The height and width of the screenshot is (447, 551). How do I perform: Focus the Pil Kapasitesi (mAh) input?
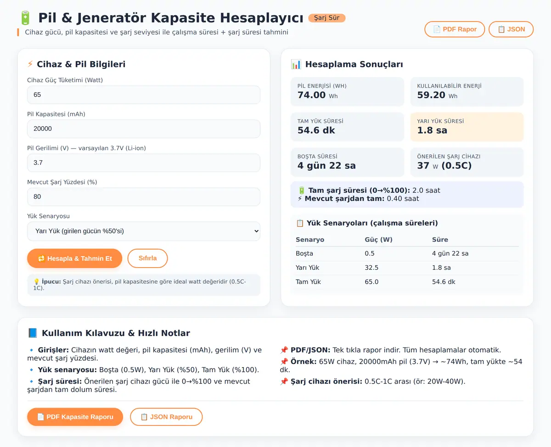[x=144, y=129]
